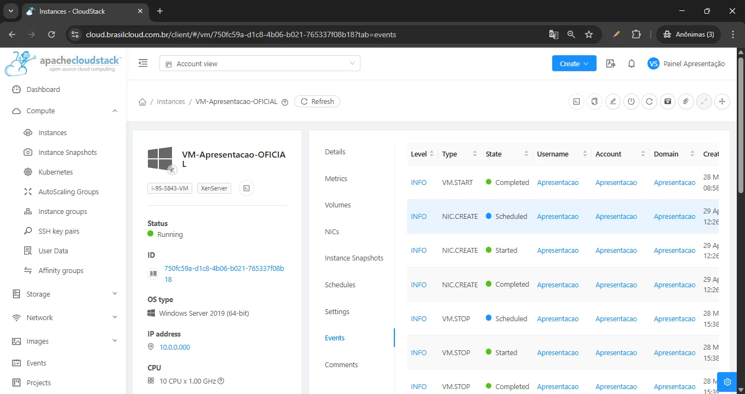The image size is (745, 394).
Task: Click the edit badge on the Windows logo
Action: pos(172,170)
